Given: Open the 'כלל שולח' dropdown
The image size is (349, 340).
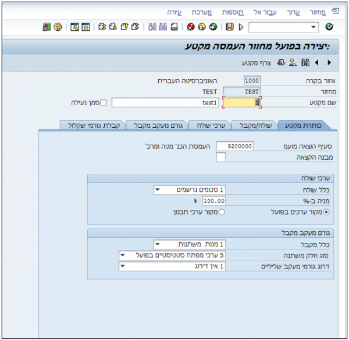Looking at the screenshot, I should coord(158,189).
